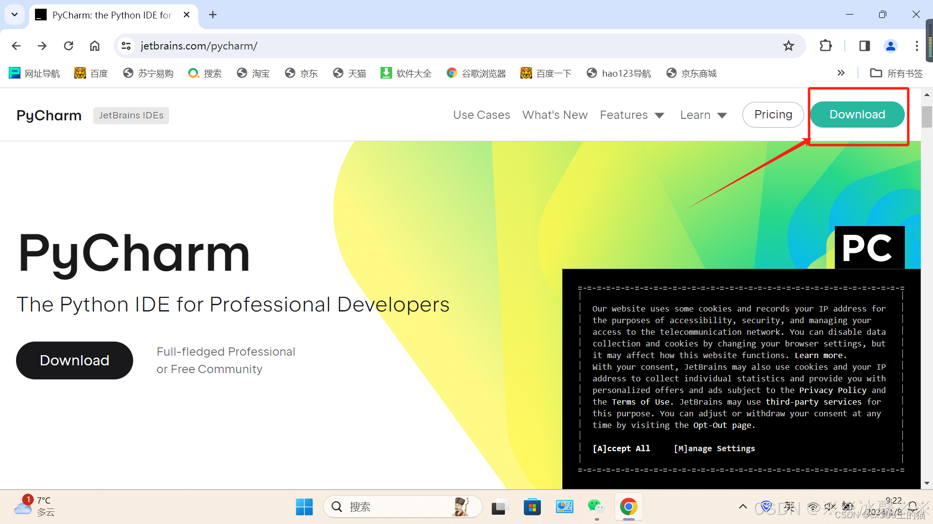
Task: Open the Chrome three-dot menu
Action: click(916, 46)
